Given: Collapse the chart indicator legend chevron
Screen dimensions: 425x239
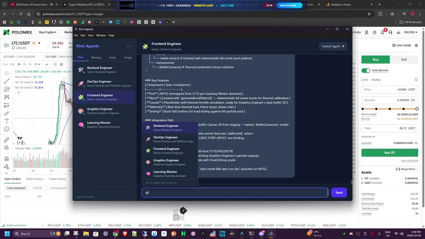Looking at the screenshot, I should tap(18, 93).
